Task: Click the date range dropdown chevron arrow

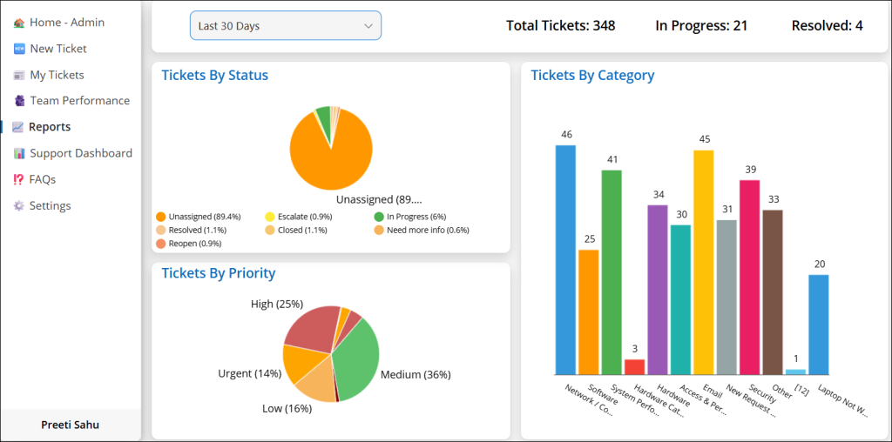Action: [368, 26]
